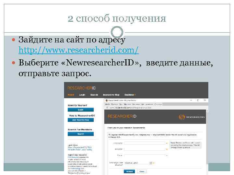
Task: Open the Interactive Map tab
Action: pyautogui.click(x=111, y=95)
